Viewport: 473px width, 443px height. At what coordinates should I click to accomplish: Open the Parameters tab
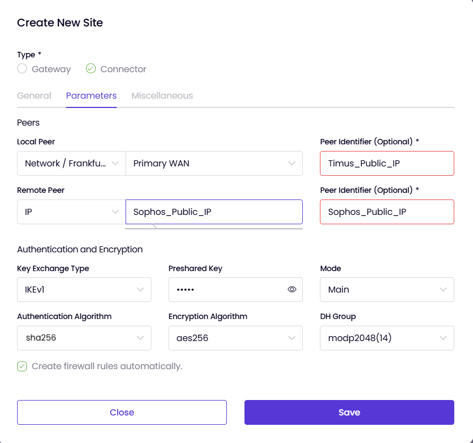tap(91, 96)
